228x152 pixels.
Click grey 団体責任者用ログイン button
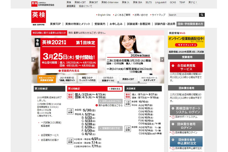click(x=186, y=126)
